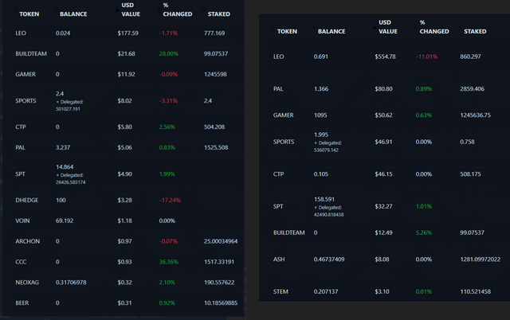
Task: Click PAL value $80.80
Action: tap(383, 89)
